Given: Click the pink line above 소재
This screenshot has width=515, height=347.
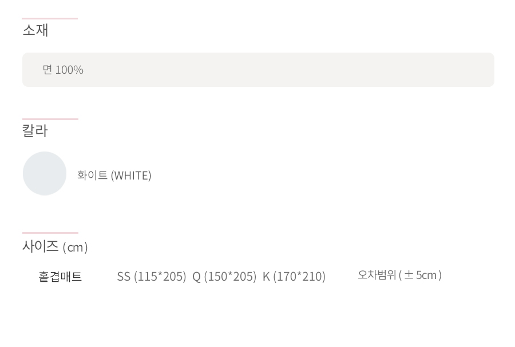Looking at the screenshot, I should [x=50, y=18].
